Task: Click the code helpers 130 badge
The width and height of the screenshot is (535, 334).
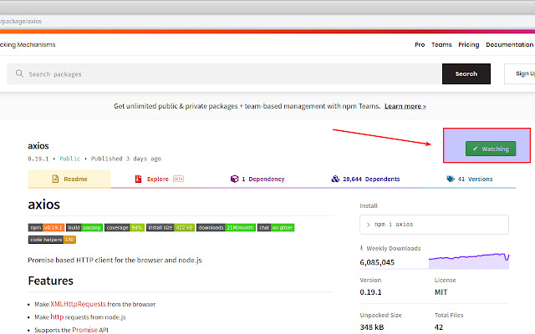Action: 52,240
